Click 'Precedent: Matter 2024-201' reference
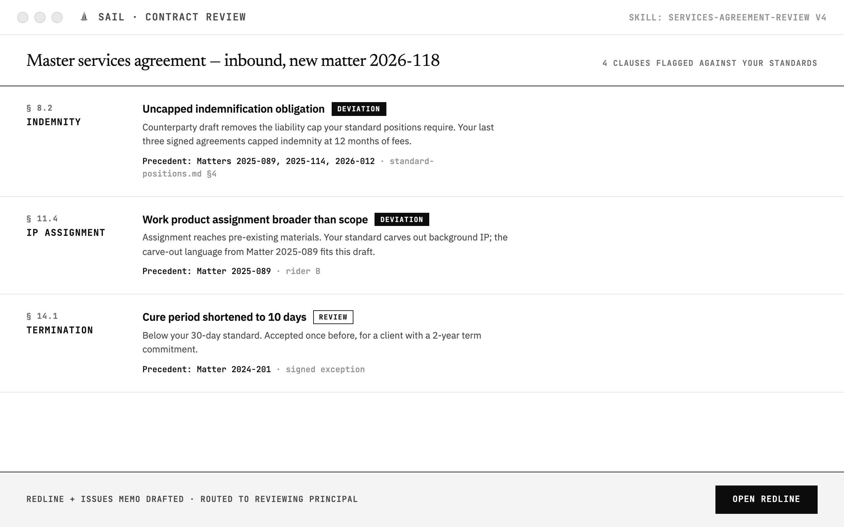The width and height of the screenshot is (844, 527). [x=206, y=369]
